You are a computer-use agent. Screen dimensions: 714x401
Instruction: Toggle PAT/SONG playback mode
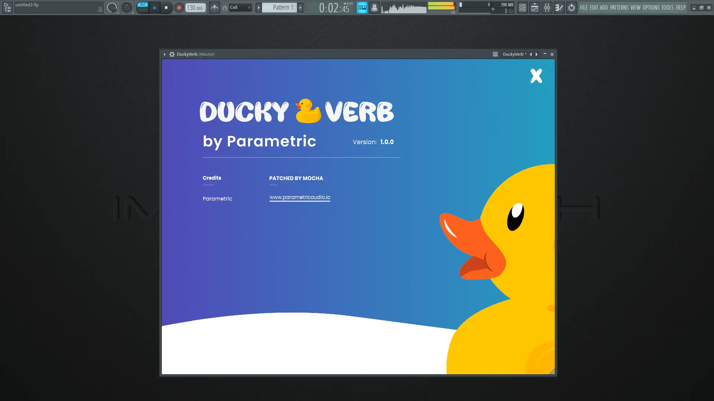[142, 7]
